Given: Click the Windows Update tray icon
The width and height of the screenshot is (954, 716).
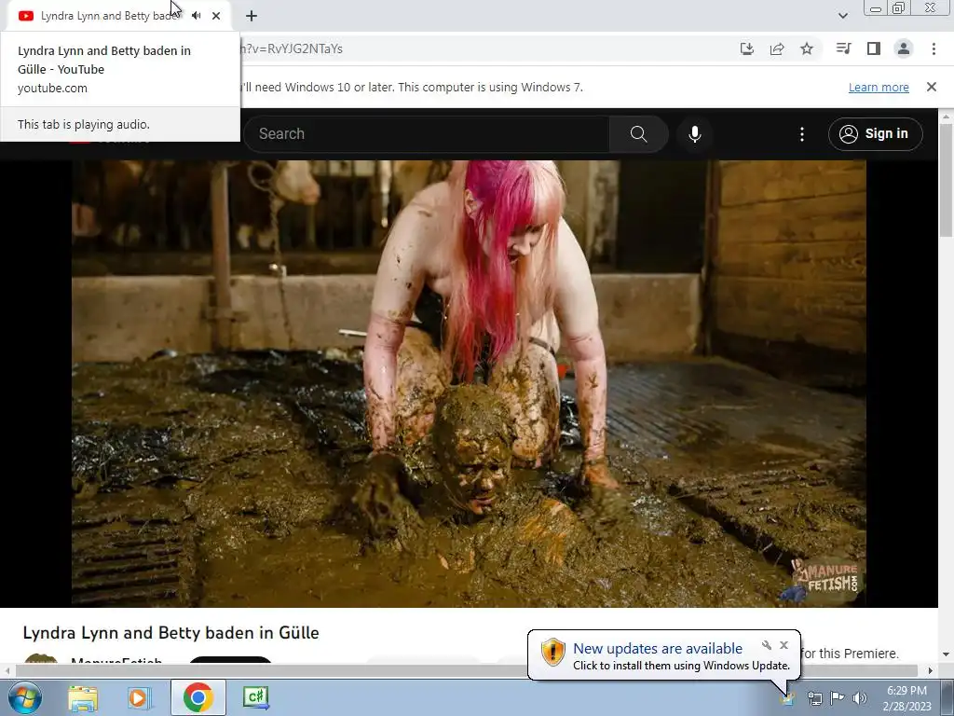Looking at the screenshot, I should coord(788,697).
